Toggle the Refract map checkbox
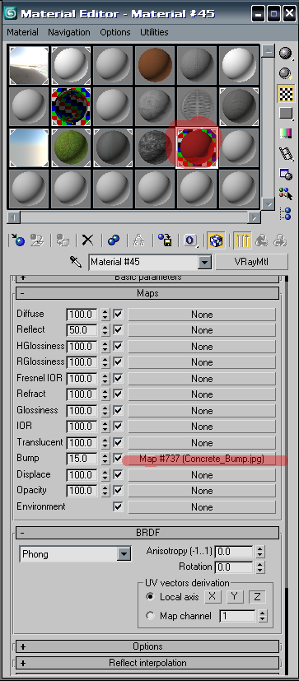299x681 pixels. pos(118,394)
